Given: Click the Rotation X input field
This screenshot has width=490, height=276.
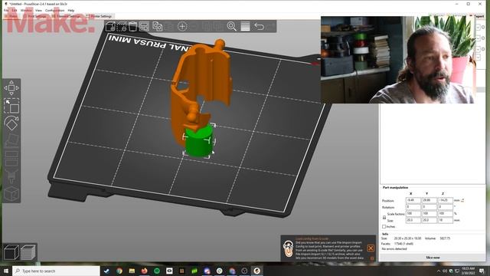Looking at the screenshot, I should pos(413,207).
